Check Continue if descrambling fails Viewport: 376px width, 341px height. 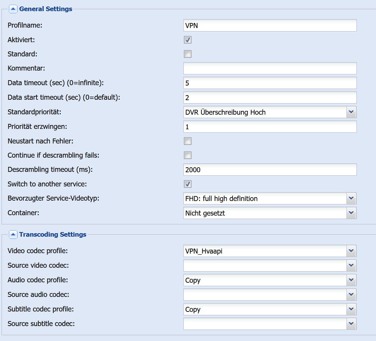tap(188, 155)
